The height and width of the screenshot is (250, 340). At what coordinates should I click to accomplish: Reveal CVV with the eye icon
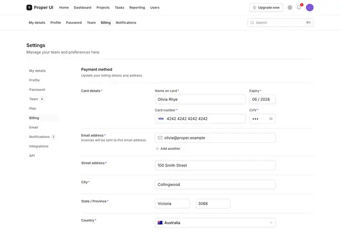click(271, 119)
